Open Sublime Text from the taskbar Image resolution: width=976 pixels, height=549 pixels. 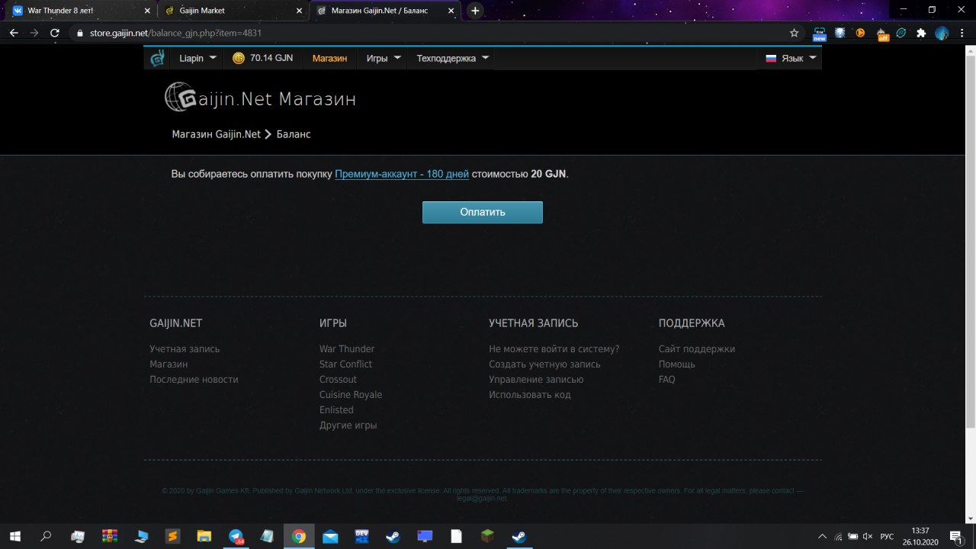pos(172,536)
